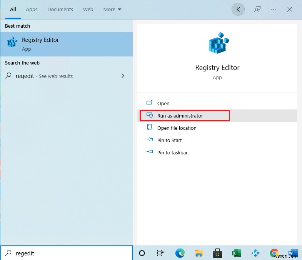Click the Pin to Start pin icon

point(150,139)
